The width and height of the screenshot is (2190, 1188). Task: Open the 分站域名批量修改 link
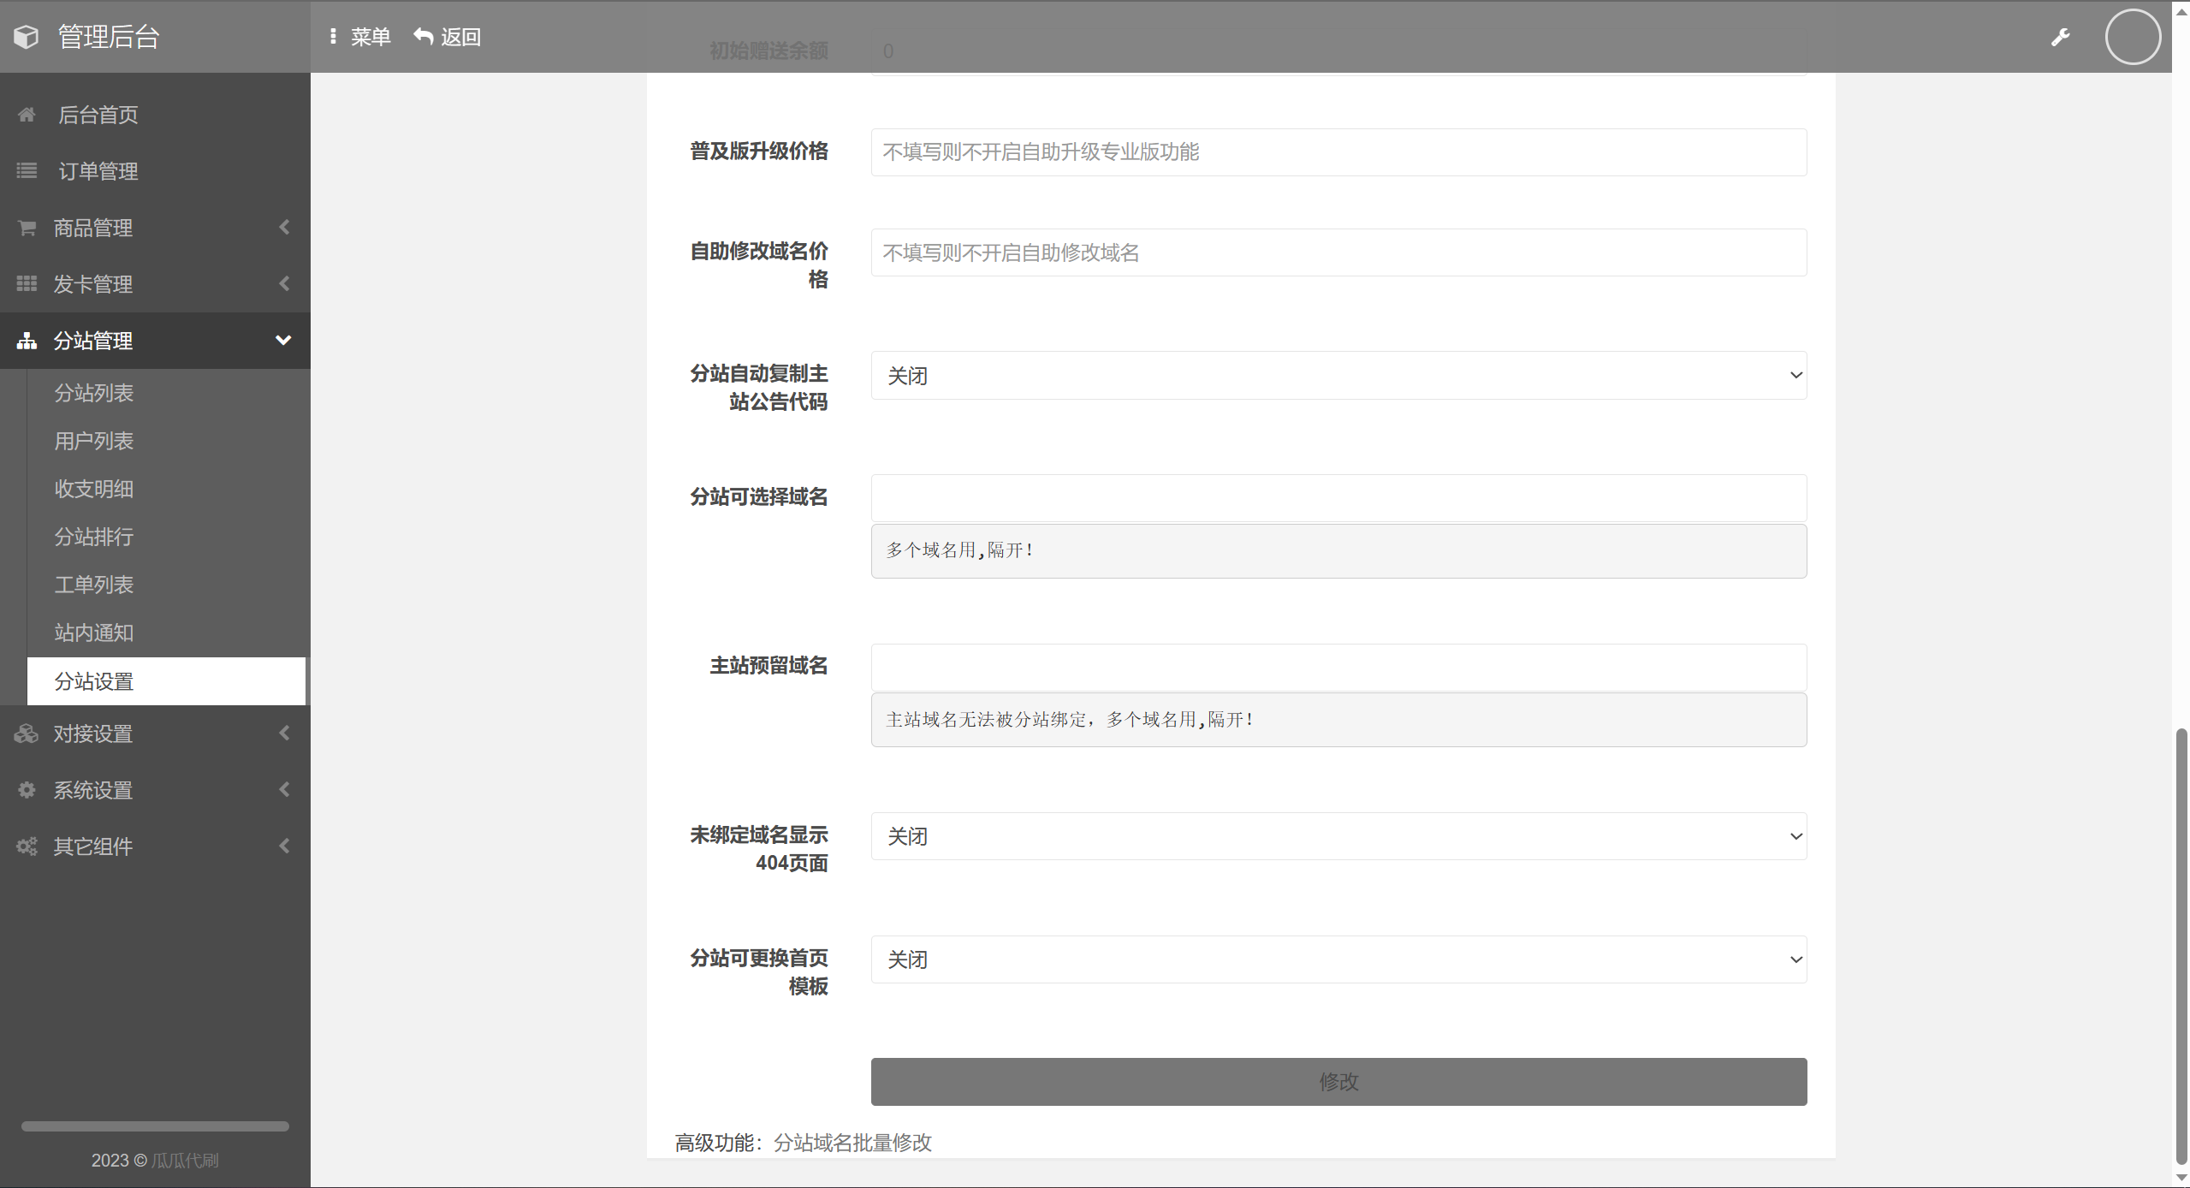click(x=852, y=1143)
